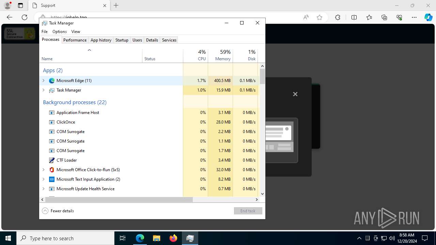Open Windows Start menu
Screen dimensions: 436x245
[8, 238]
